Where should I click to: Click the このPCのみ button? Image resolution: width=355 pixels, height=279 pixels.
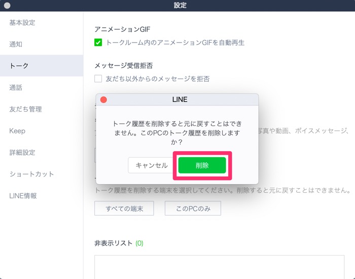click(193, 208)
